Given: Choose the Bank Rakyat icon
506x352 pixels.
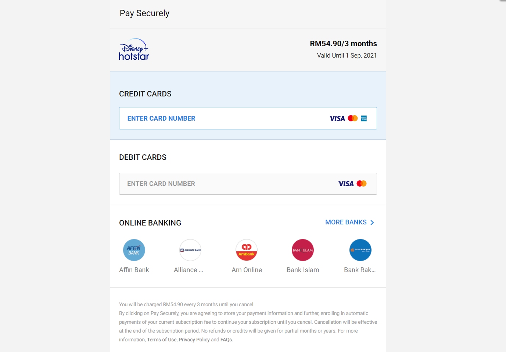Looking at the screenshot, I should point(360,250).
